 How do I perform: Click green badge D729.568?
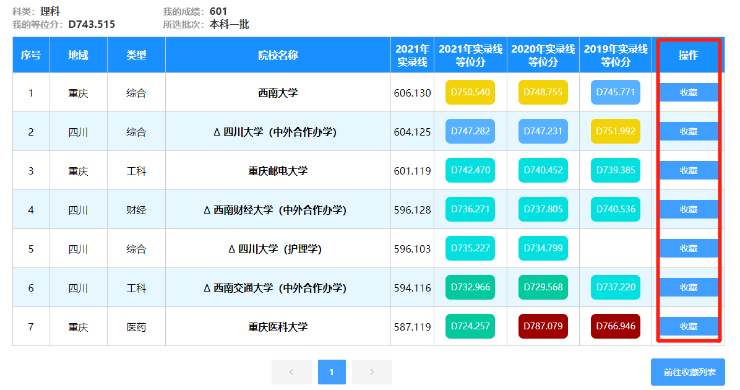[543, 287]
